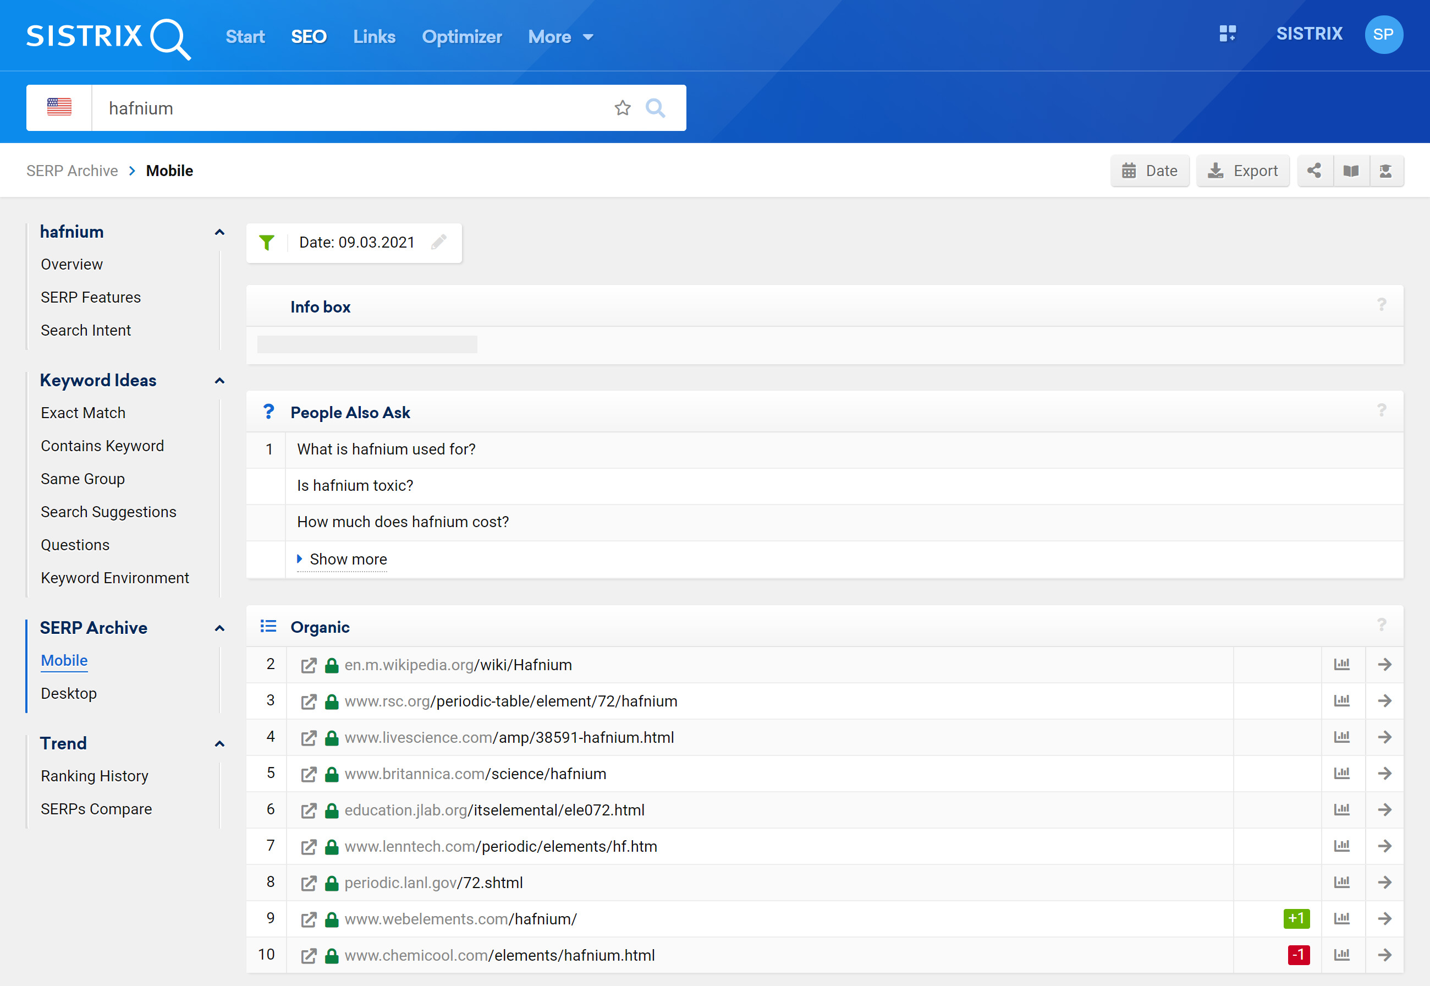This screenshot has height=986, width=1430.
Task: Click the support person icon
Action: (x=1386, y=171)
